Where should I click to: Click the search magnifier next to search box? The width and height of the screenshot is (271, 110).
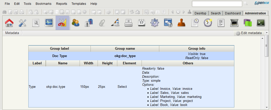[245, 4]
